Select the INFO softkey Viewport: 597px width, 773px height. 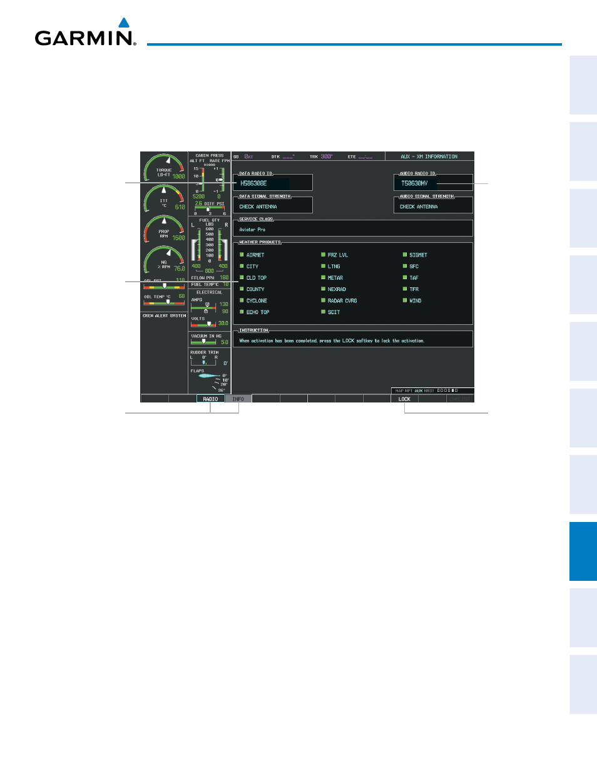[238, 399]
